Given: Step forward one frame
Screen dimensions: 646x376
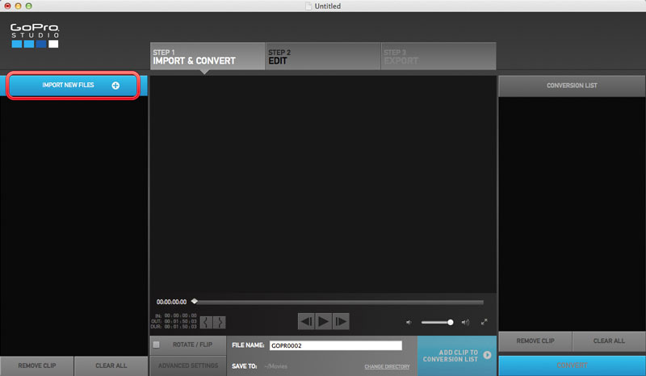Looking at the screenshot, I should [341, 321].
